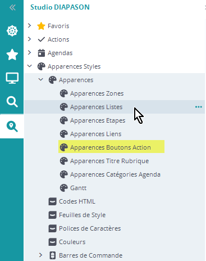
Task: Select the location search sidebar tab
Action: (x=12, y=127)
